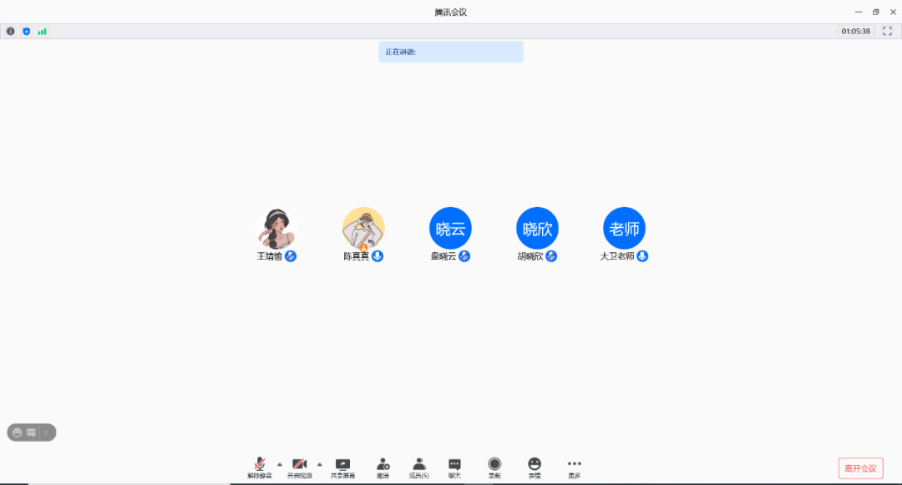Open the More (更多) menu

[x=574, y=467]
